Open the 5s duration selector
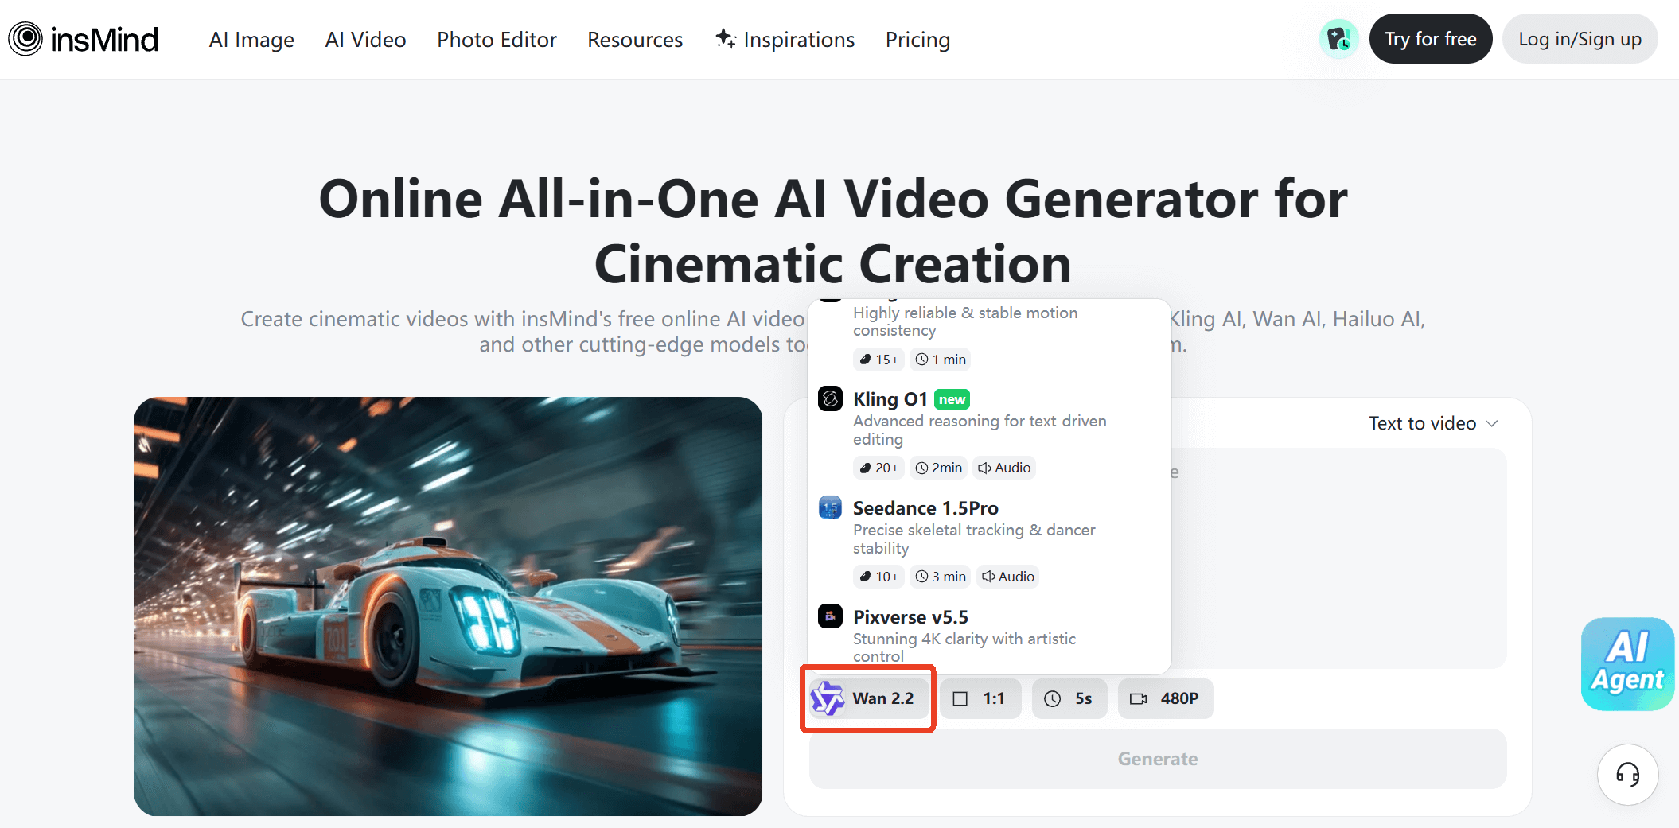This screenshot has height=828, width=1679. (1069, 698)
